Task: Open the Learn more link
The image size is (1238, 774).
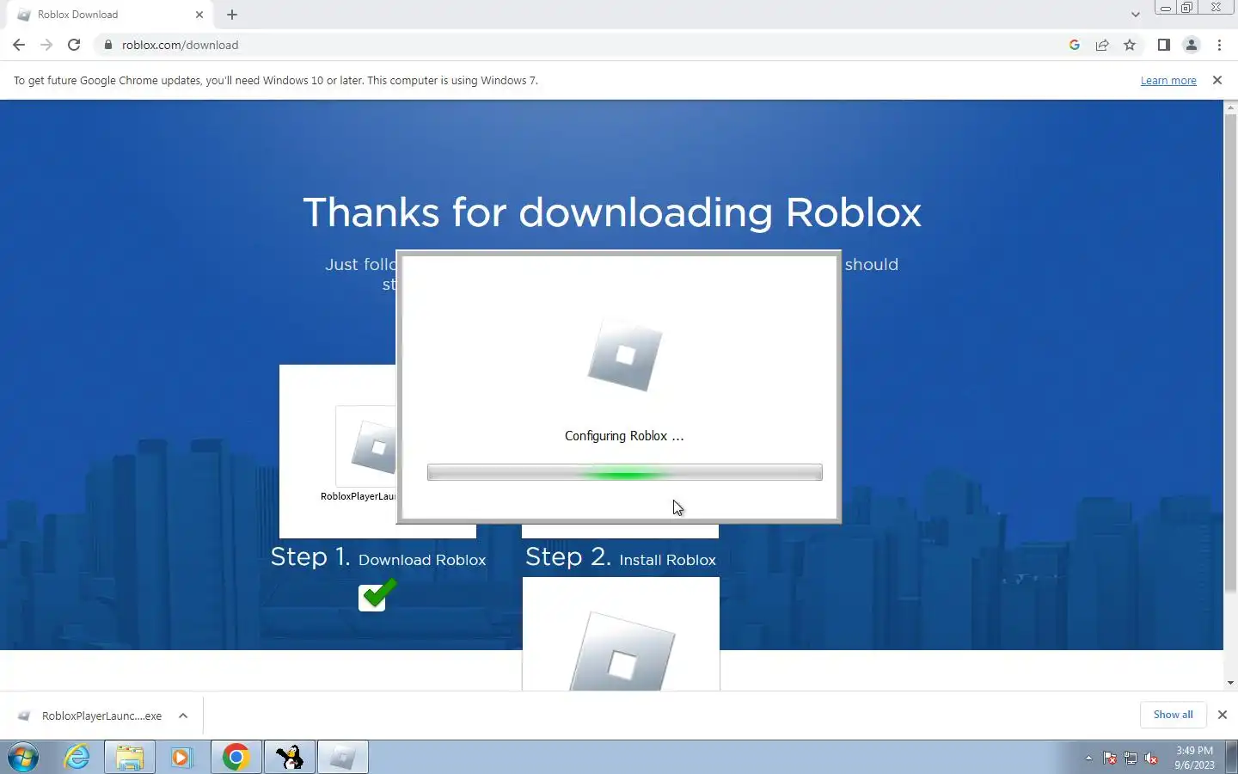Action: coord(1168,81)
